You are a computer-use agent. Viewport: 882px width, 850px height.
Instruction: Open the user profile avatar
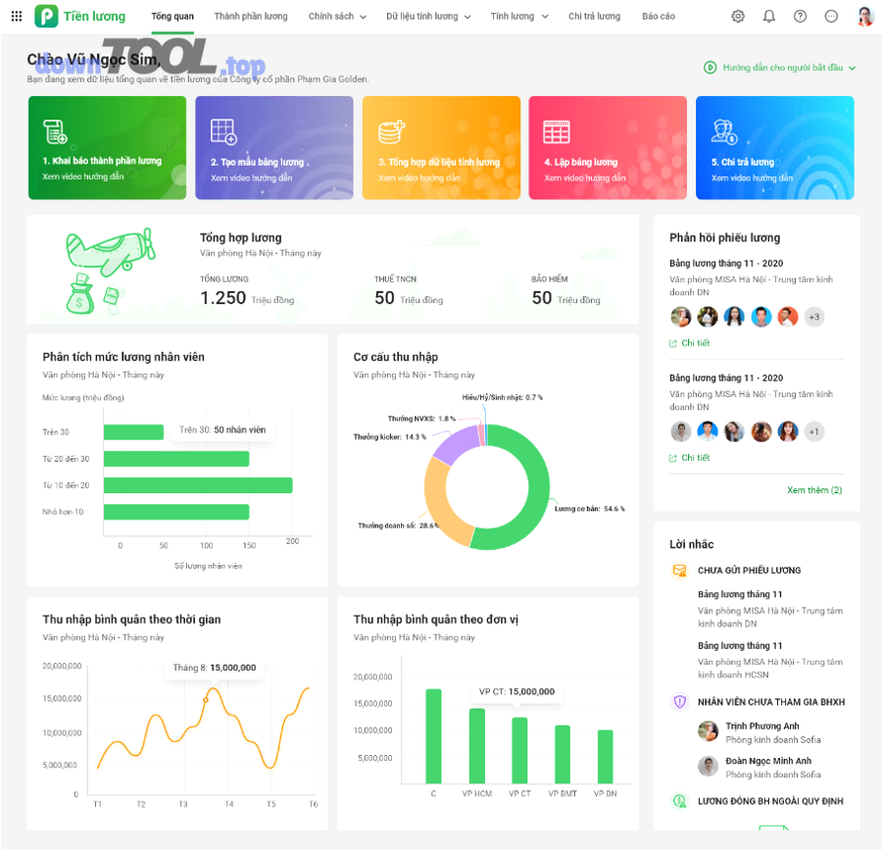(864, 17)
